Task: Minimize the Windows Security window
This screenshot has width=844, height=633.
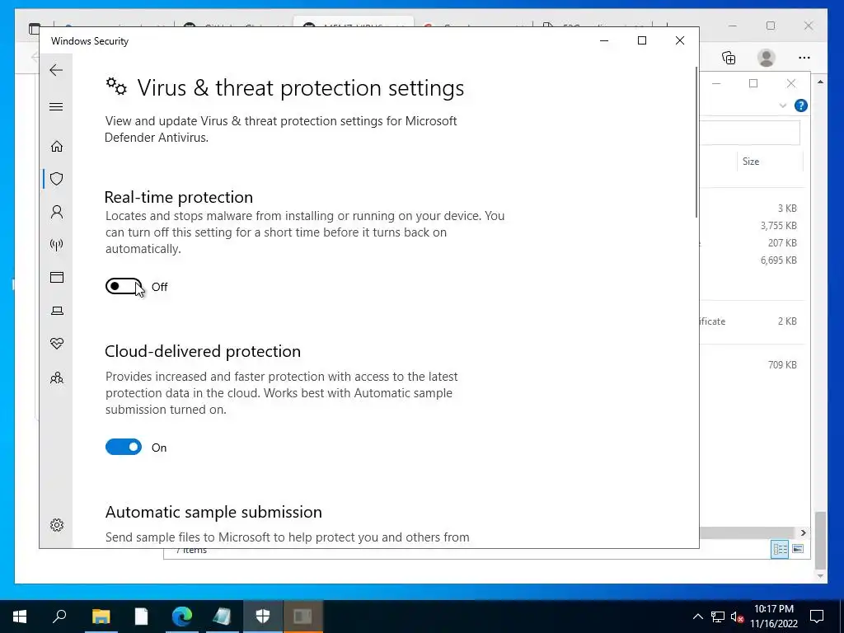Action: [604, 40]
